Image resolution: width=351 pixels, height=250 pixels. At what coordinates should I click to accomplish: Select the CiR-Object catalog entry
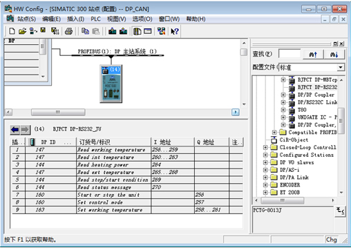[x=294, y=140]
